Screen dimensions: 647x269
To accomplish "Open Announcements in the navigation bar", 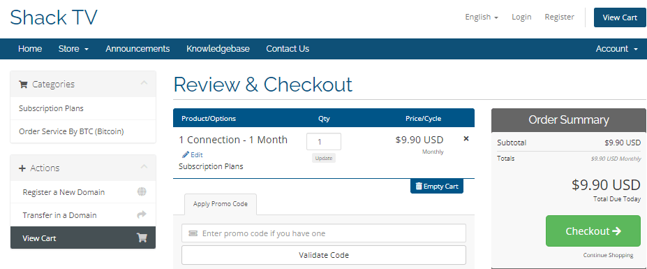I will (x=137, y=49).
